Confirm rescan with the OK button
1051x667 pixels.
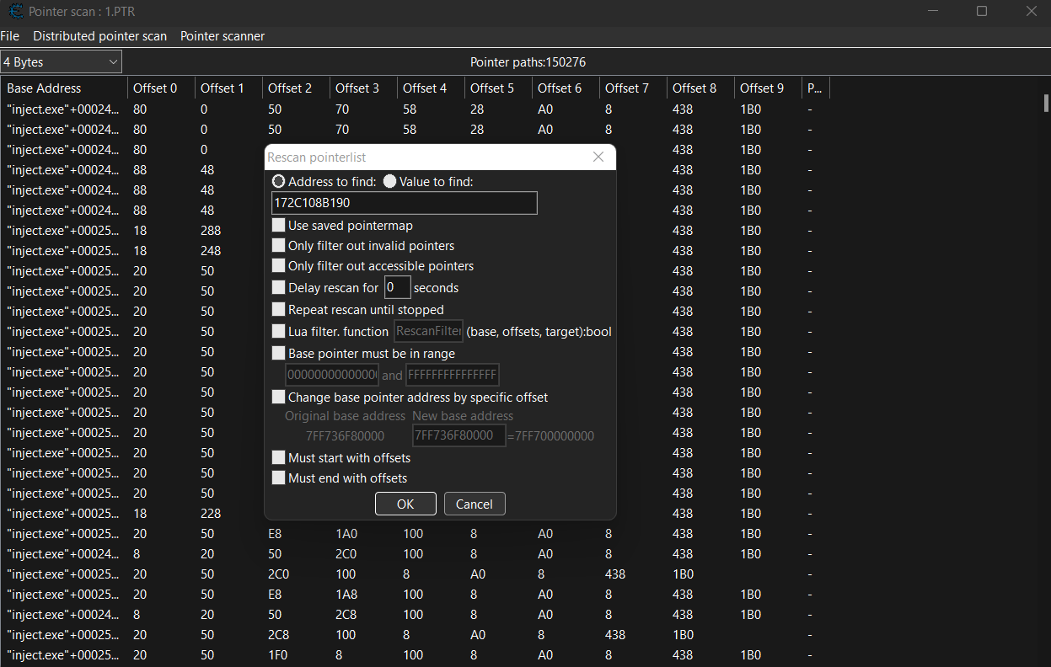[405, 504]
